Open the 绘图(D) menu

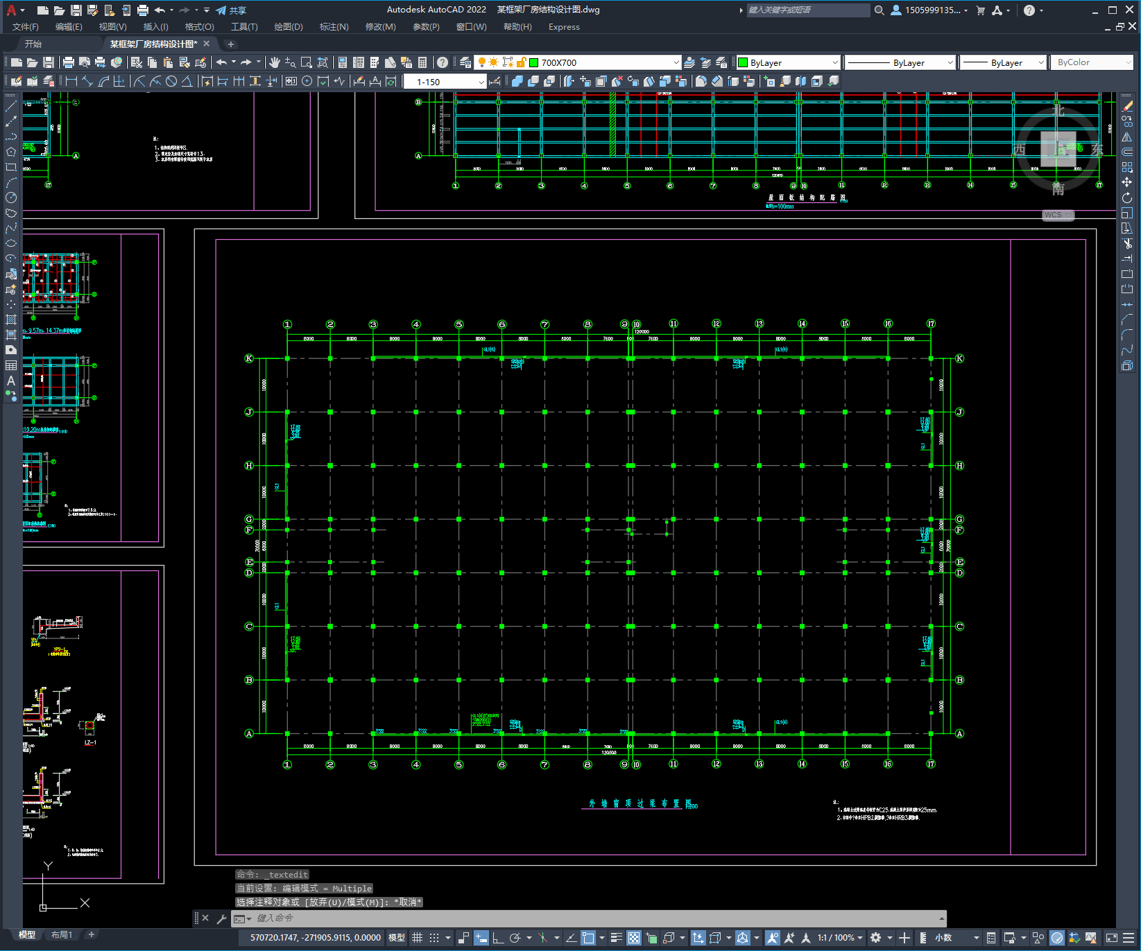coord(288,27)
